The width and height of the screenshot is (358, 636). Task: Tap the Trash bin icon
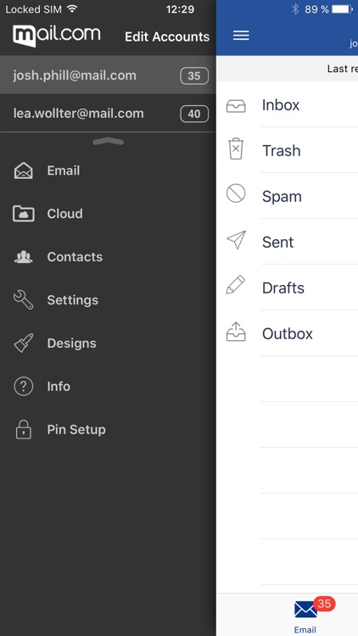(x=236, y=149)
